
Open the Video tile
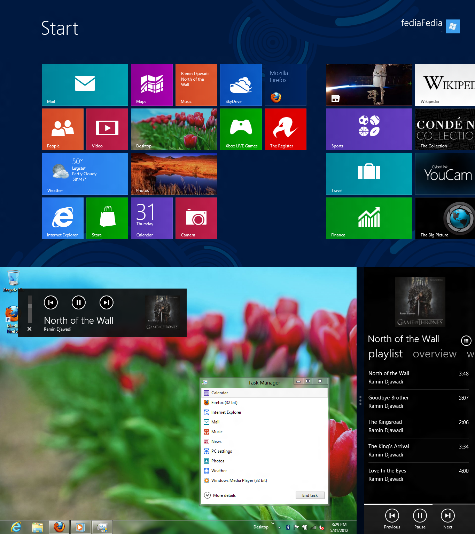[x=107, y=129]
